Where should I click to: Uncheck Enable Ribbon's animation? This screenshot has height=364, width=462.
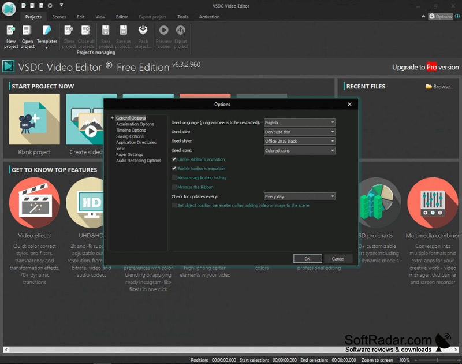174,159
